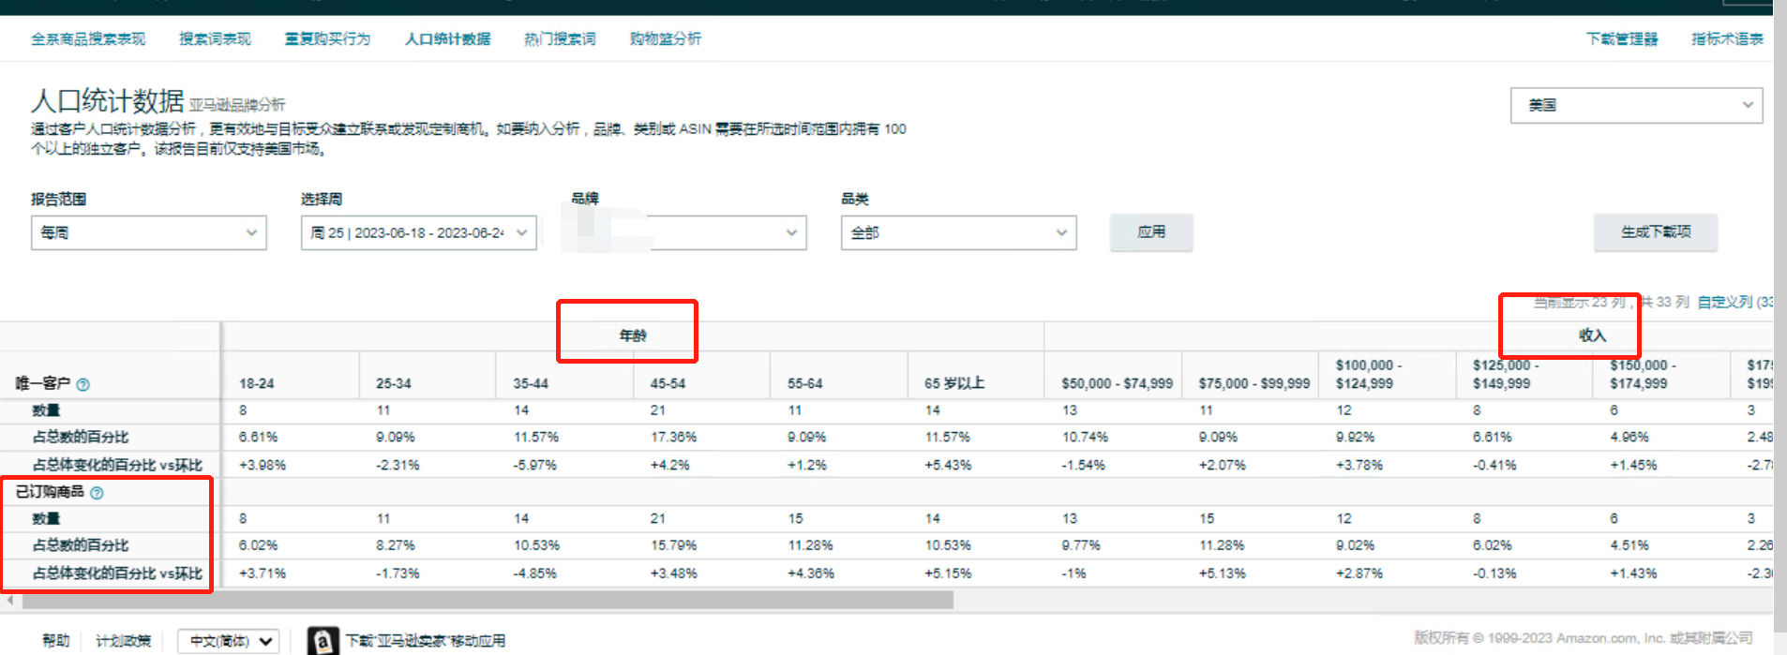Click the 已订购商品 row label

pyautogui.click(x=50, y=492)
